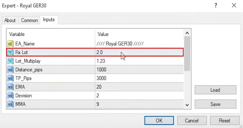The width and height of the screenshot is (243, 128).
Task: Save the current inputs to file
Action: click(x=215, y=104)
